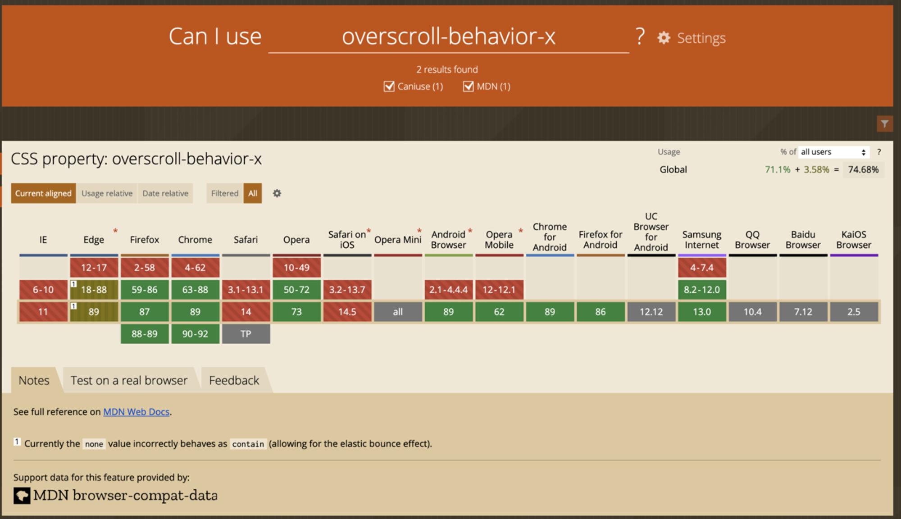Select Chrome 4-62 cell

tap(195, 268)
